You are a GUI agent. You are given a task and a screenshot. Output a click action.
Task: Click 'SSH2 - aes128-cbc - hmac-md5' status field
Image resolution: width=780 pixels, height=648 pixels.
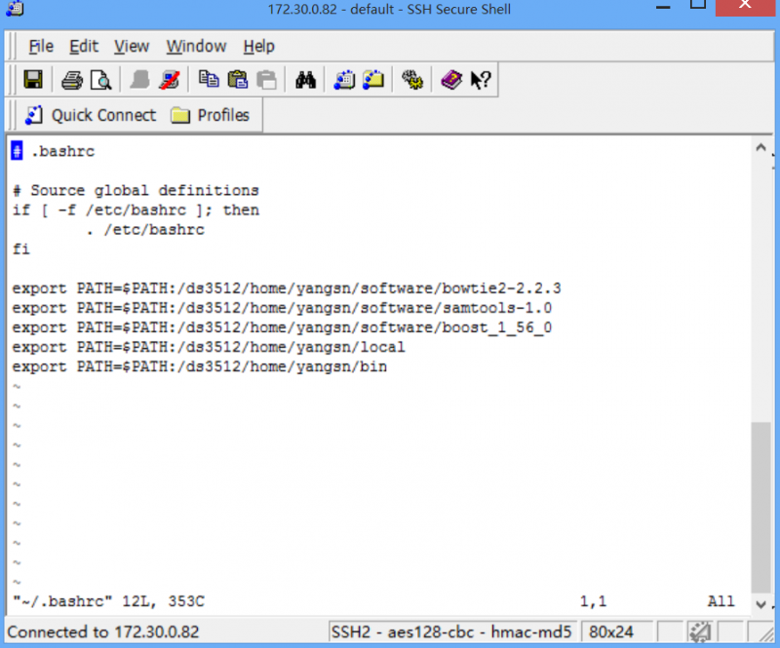pyautogui.click(x=451, y=632)
